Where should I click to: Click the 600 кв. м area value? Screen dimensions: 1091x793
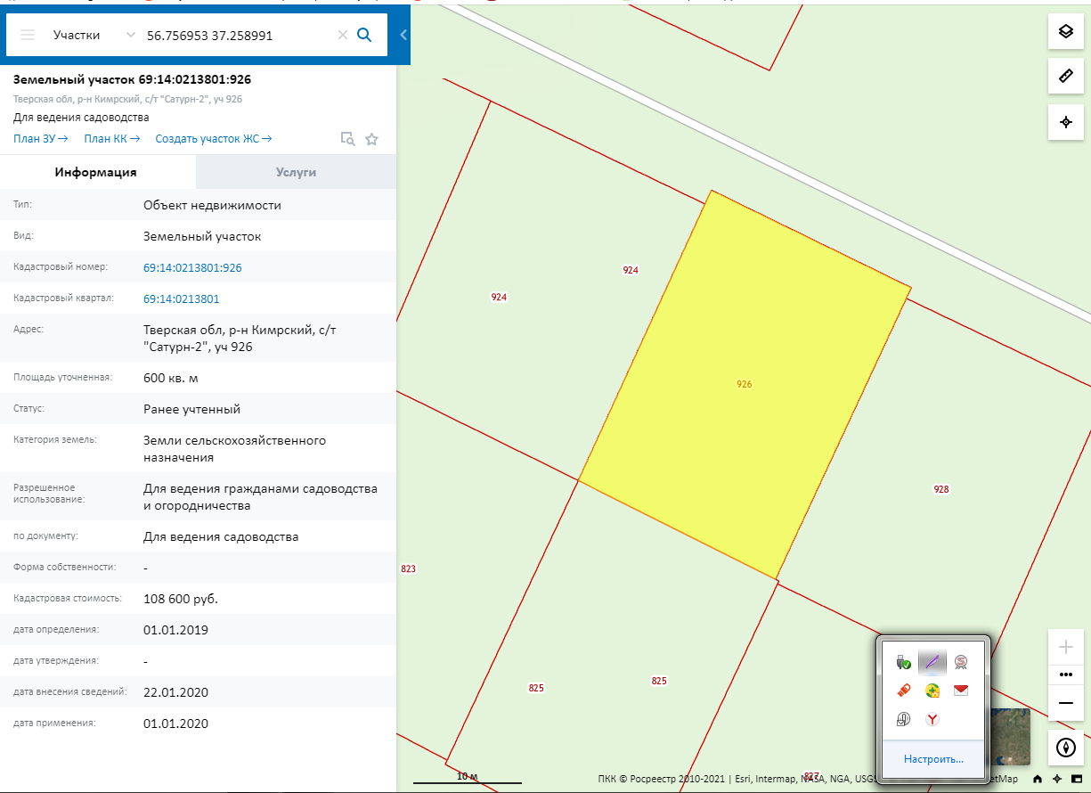click(171, 378)
